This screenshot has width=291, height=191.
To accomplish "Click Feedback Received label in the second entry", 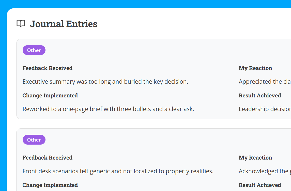I will [x=48, y=158].
